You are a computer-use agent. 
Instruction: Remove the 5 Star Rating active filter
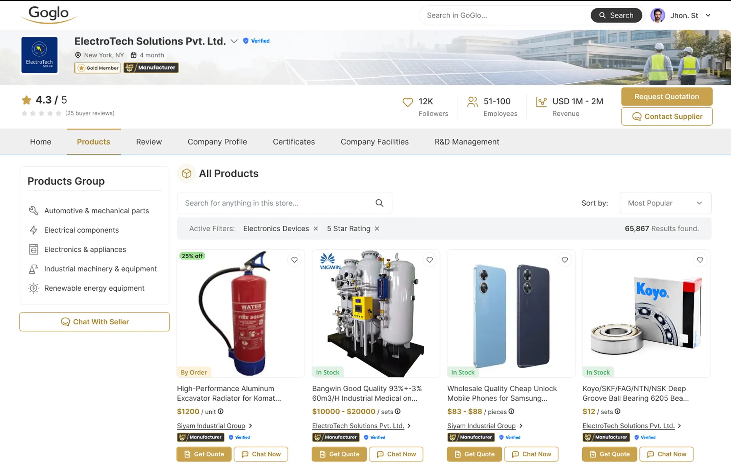tap(377, 229)
